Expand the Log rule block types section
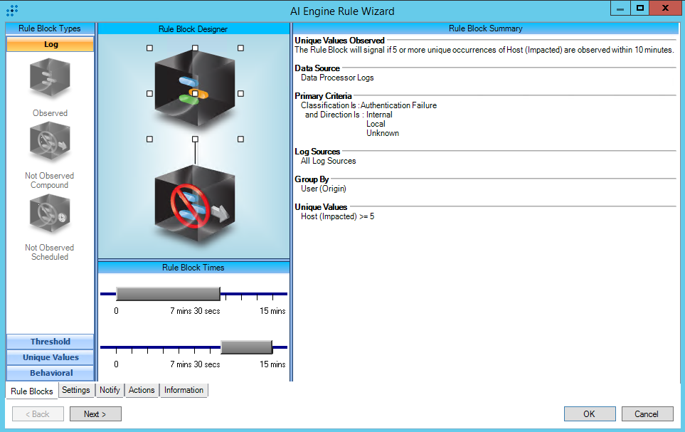The image size is (685, 432). coord(50,44)
